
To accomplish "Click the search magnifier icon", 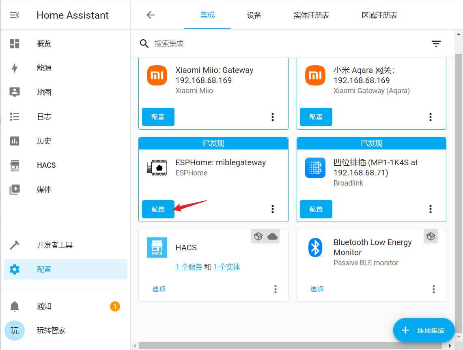I will [x=144, y=44].
